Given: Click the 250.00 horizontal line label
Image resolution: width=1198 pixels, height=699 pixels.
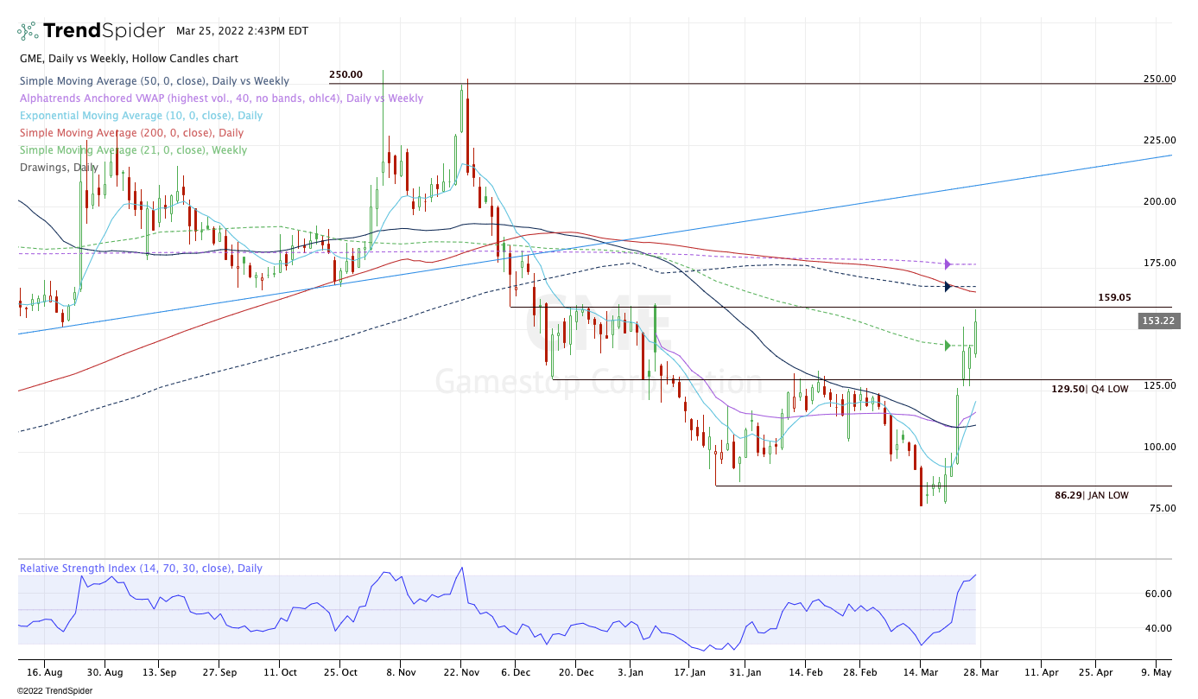Looking at the screenshot, I should pyautogui.click(x=345, y=75).
